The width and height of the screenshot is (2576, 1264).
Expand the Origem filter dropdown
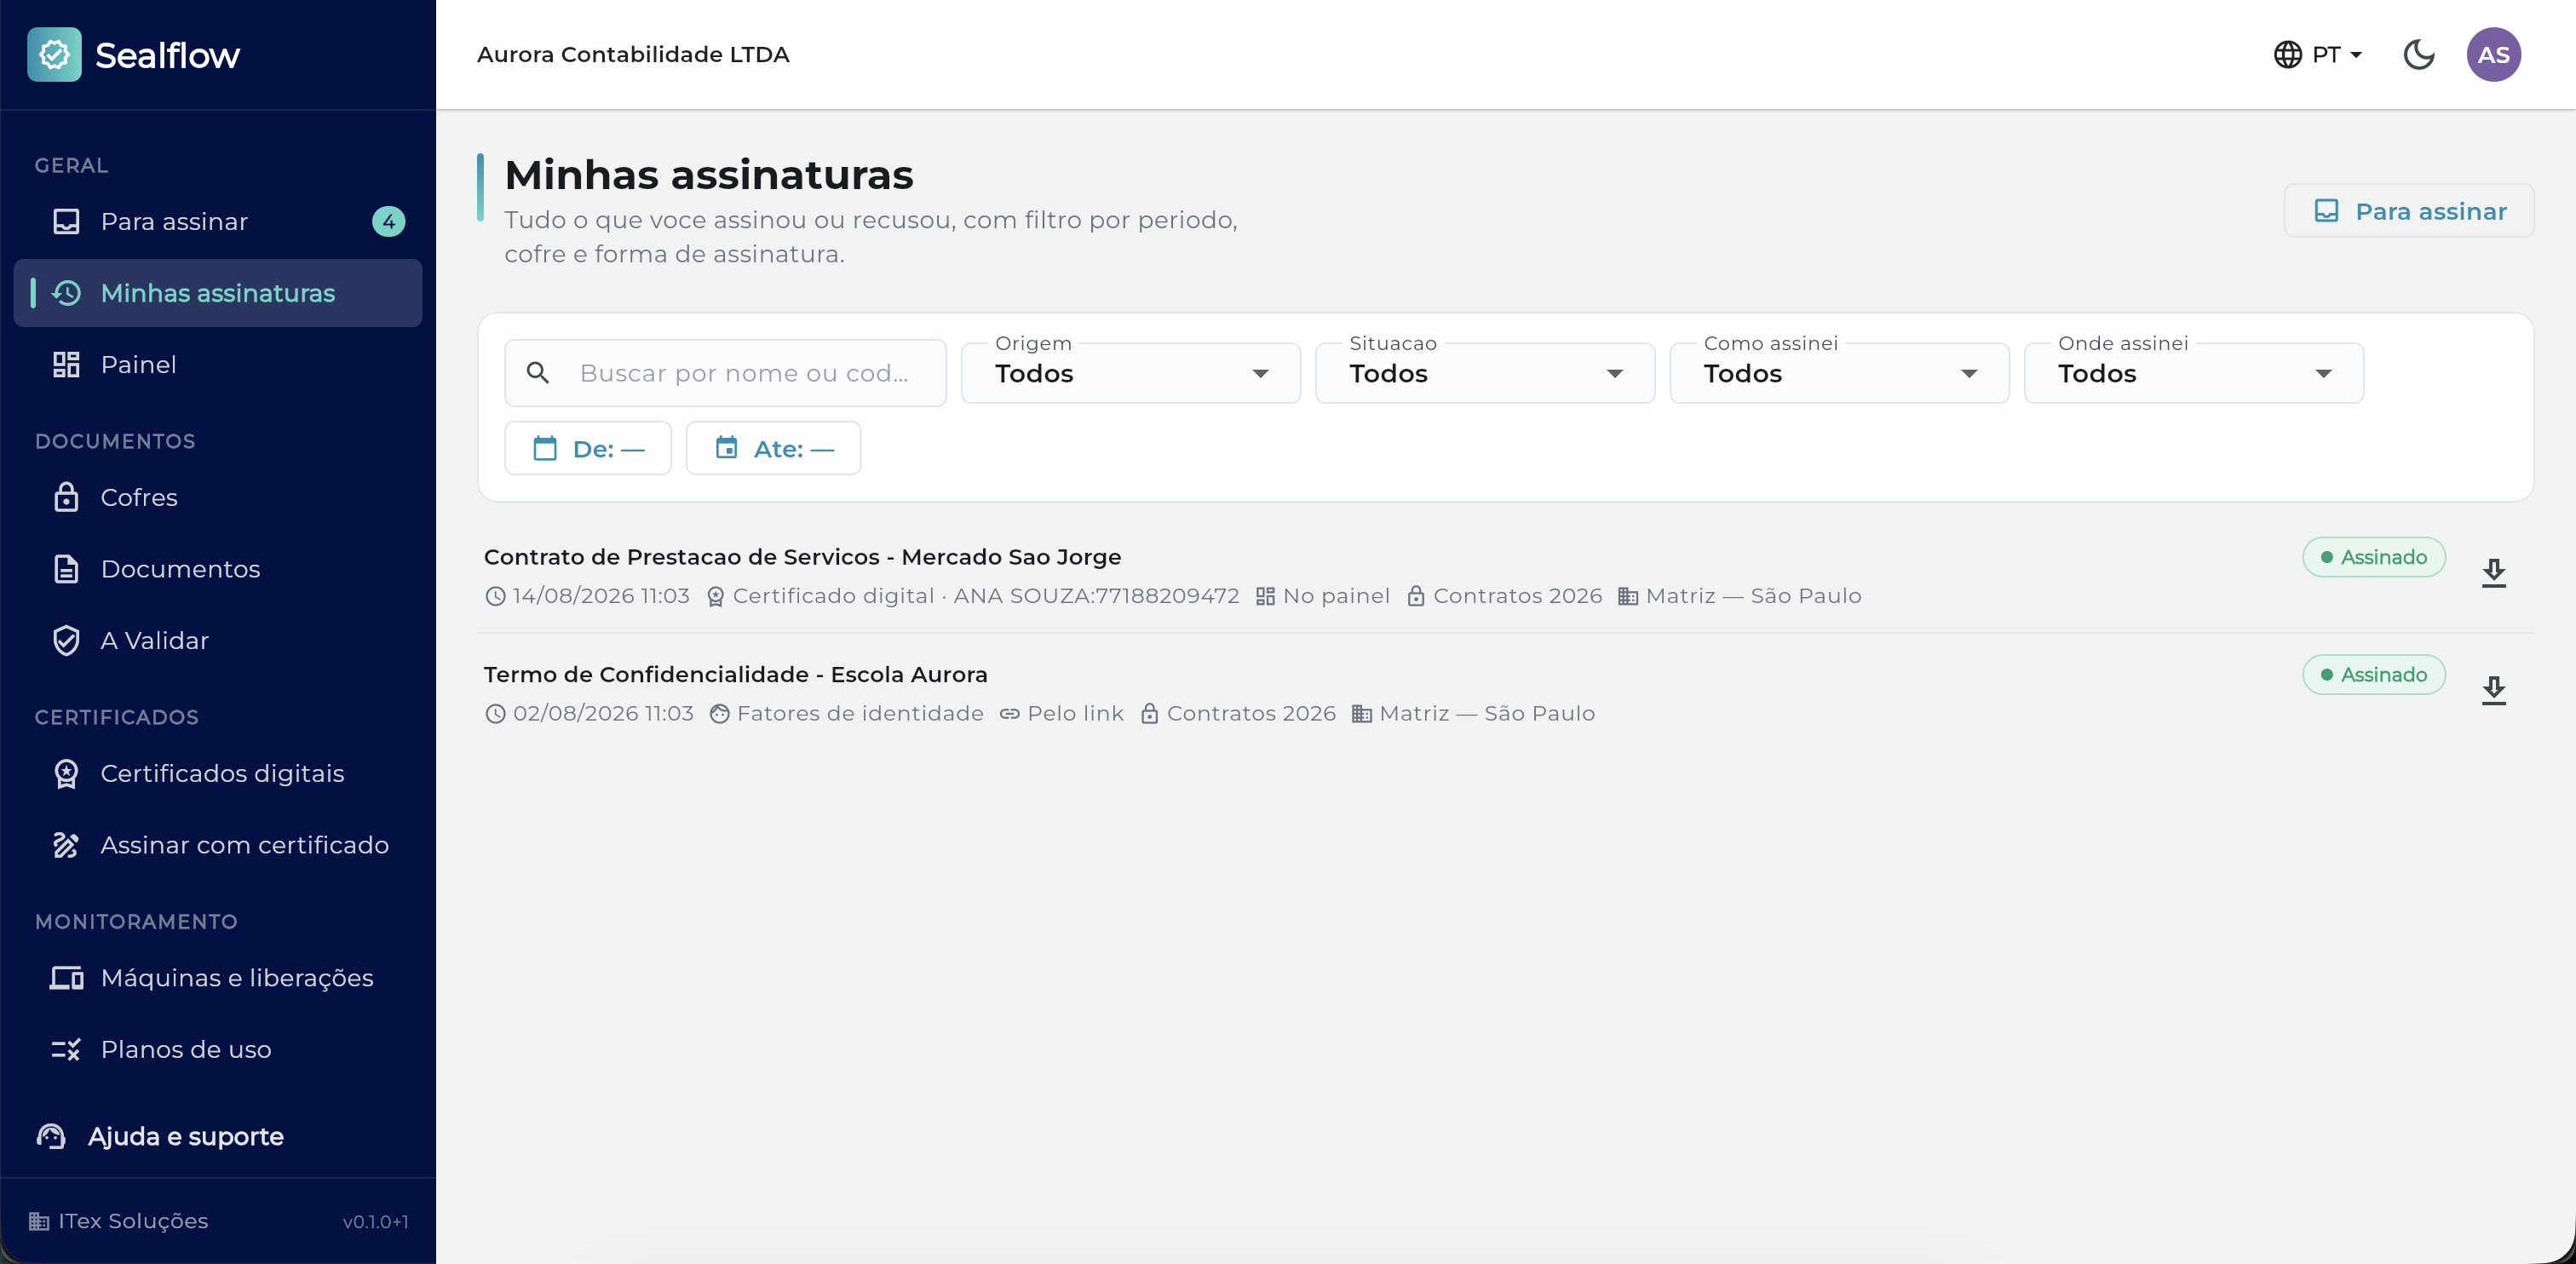(1130, 373)
